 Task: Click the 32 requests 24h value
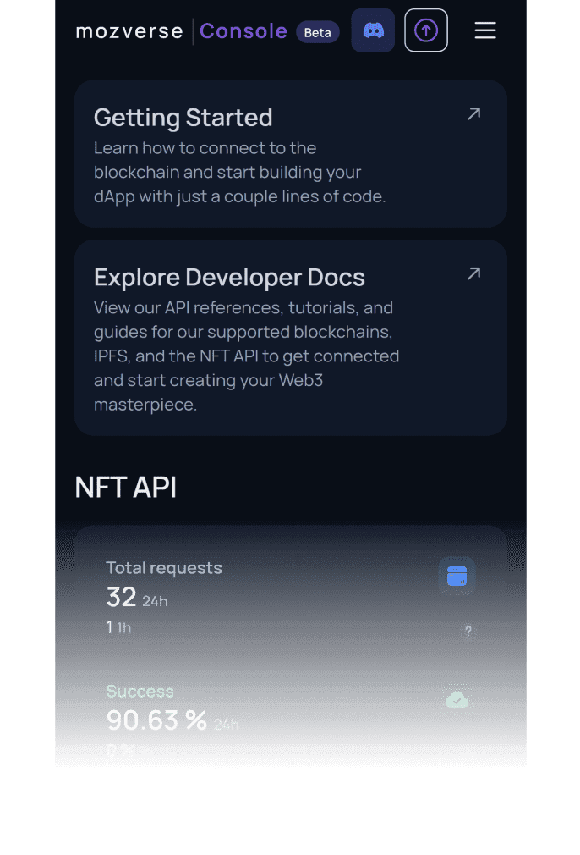[123, 598]
